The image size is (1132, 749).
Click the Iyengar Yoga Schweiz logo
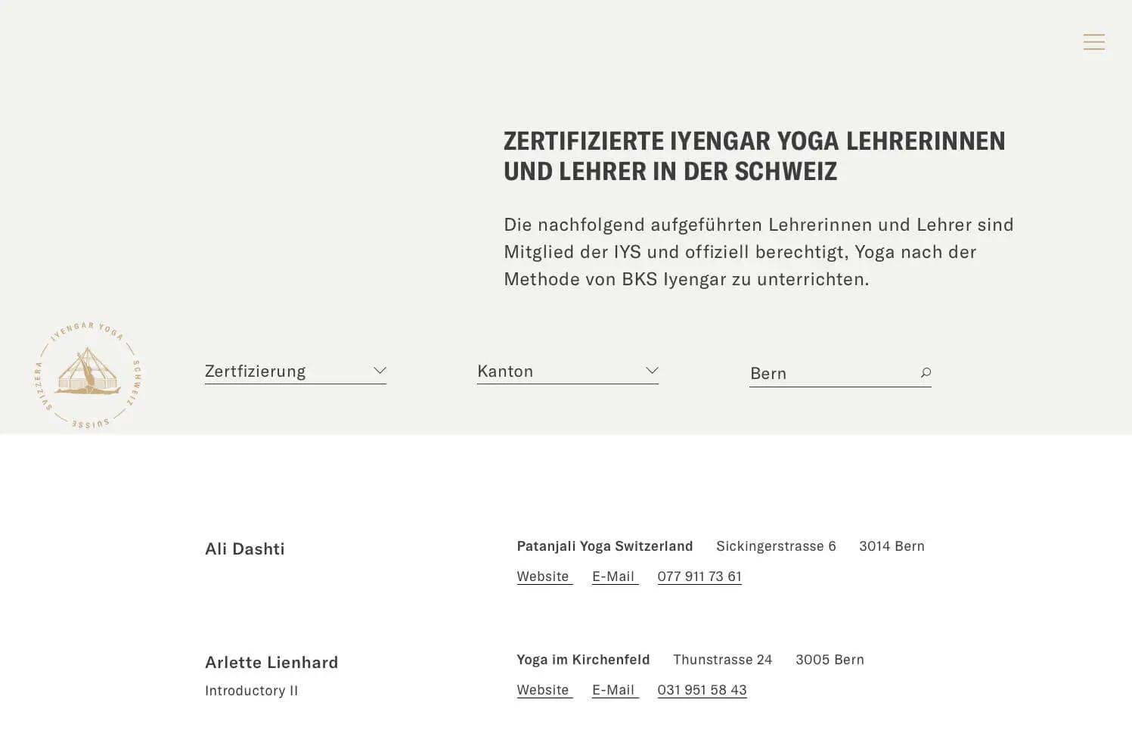point(88,375)
